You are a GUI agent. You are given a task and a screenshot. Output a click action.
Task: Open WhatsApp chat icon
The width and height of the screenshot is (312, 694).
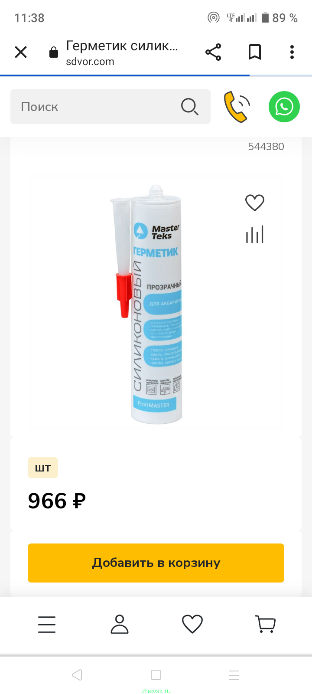(x=284, y=107)
